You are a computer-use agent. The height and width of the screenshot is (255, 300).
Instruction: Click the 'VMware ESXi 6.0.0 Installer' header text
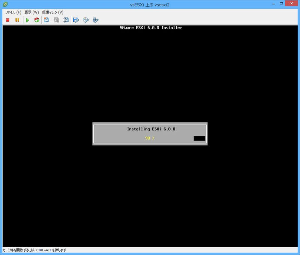pos(151,28)
